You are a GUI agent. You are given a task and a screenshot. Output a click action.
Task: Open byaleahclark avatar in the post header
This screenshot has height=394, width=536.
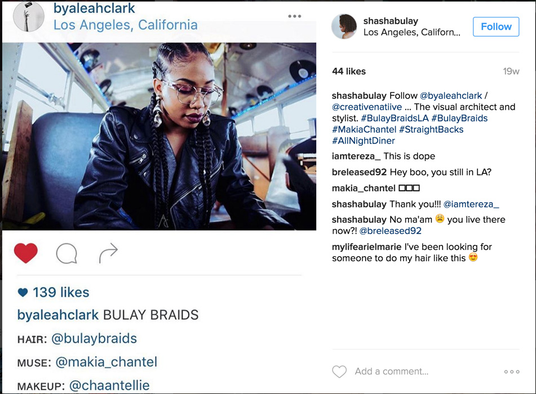point(28,16)
